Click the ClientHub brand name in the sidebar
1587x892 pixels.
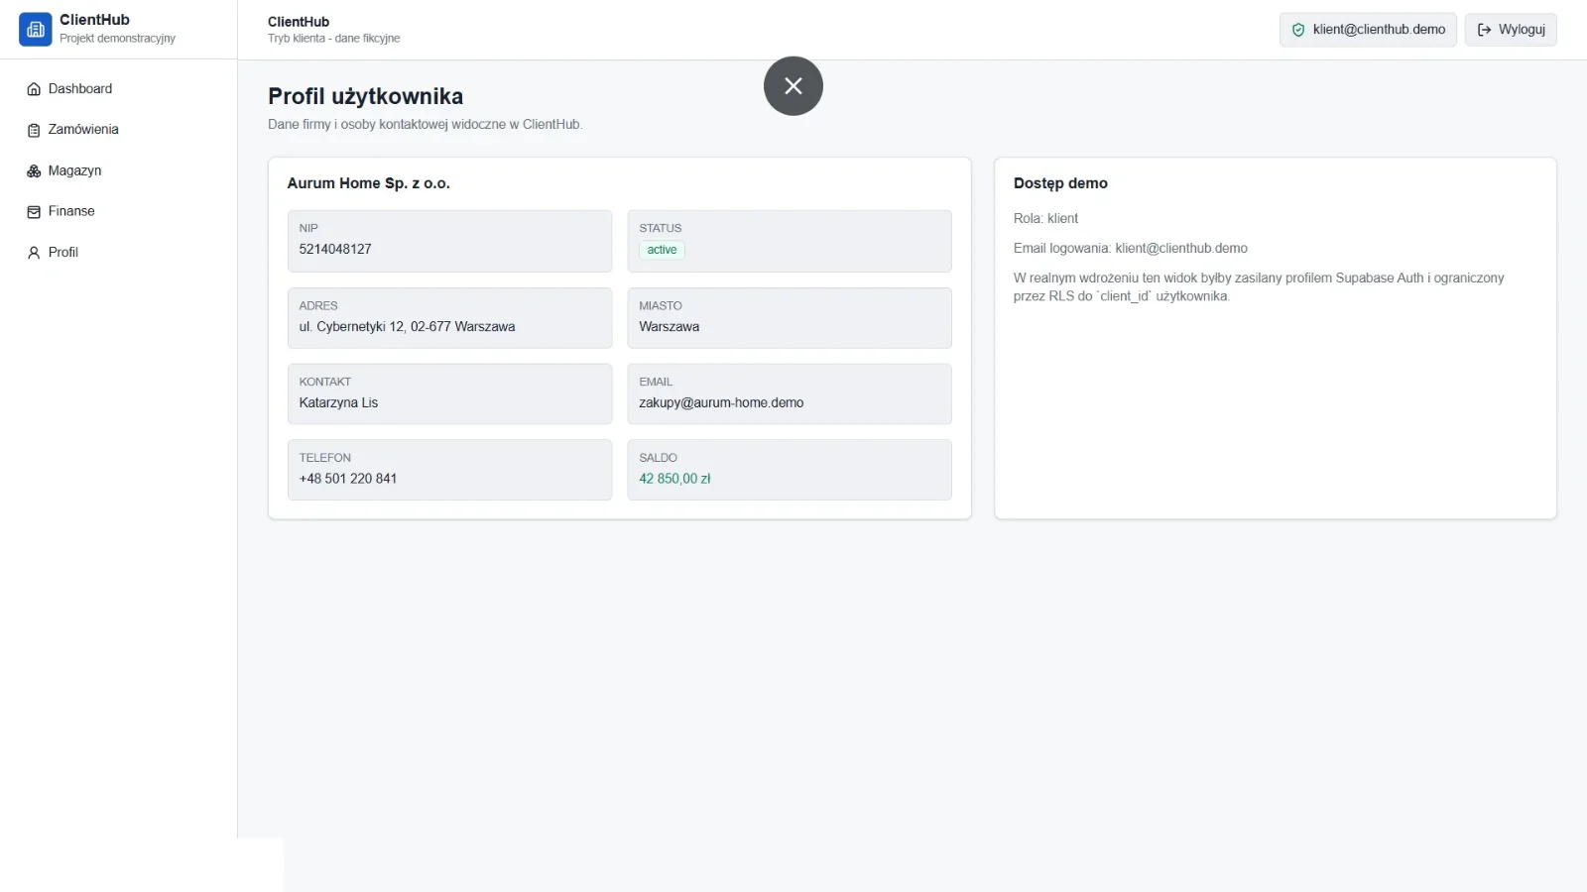(x=94, y=20)
